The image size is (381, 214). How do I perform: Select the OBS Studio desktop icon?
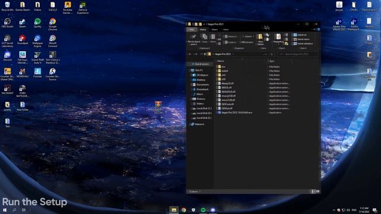(7, 23)
